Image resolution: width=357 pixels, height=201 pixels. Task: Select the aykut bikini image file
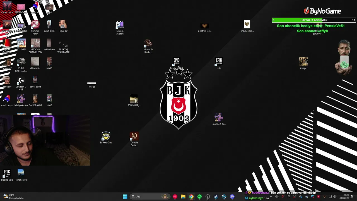point(49,26)
